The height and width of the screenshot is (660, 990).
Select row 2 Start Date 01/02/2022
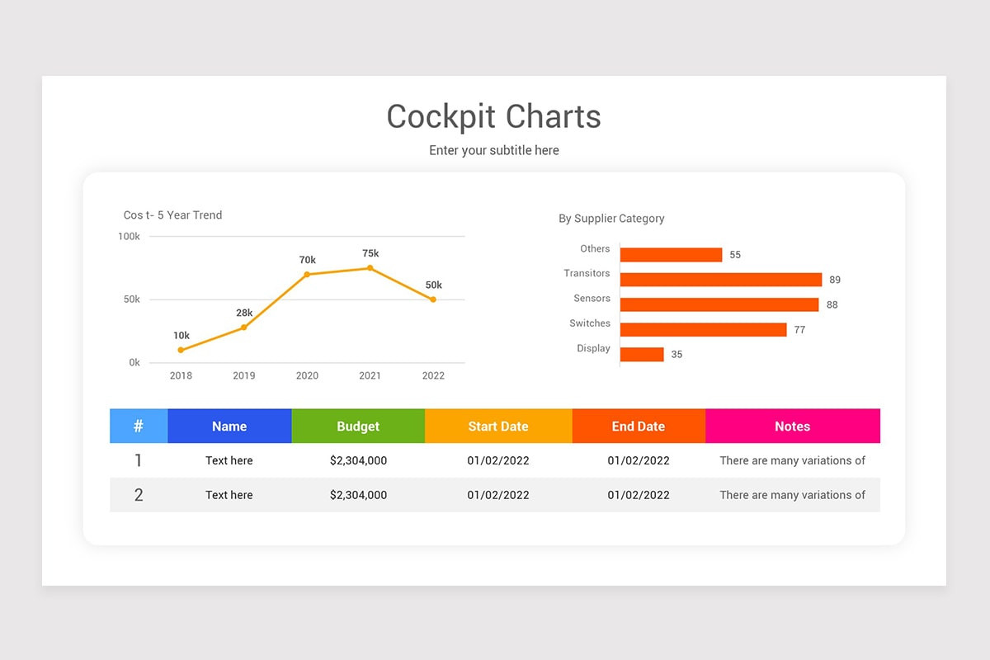pyautogui.click(x=498, y=495)
